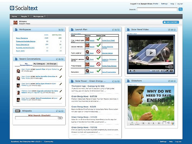Viewport: 192px width, 144px height.
Task: Open the Profile link in the header
Action: click(156, 4)
